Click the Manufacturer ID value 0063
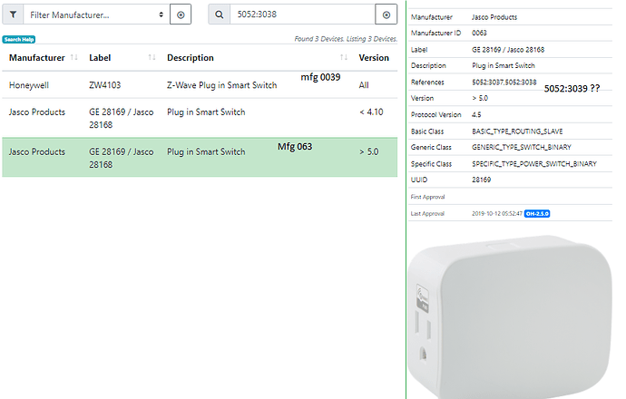 point(479,34)
